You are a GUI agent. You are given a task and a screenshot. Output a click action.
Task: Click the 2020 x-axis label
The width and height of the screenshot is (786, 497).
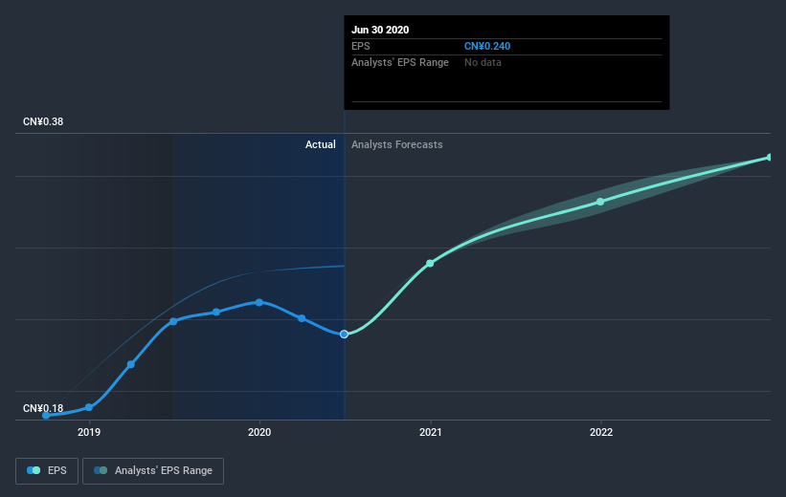[259, 432]
